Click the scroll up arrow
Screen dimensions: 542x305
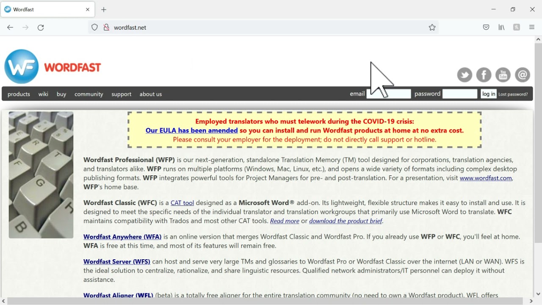(x=538, y=39)
